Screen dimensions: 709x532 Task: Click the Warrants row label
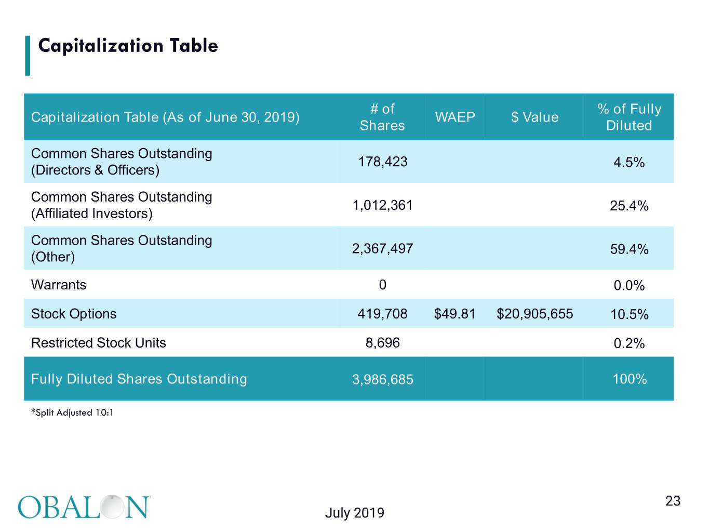pyautogui.click(x=59, y=285)
